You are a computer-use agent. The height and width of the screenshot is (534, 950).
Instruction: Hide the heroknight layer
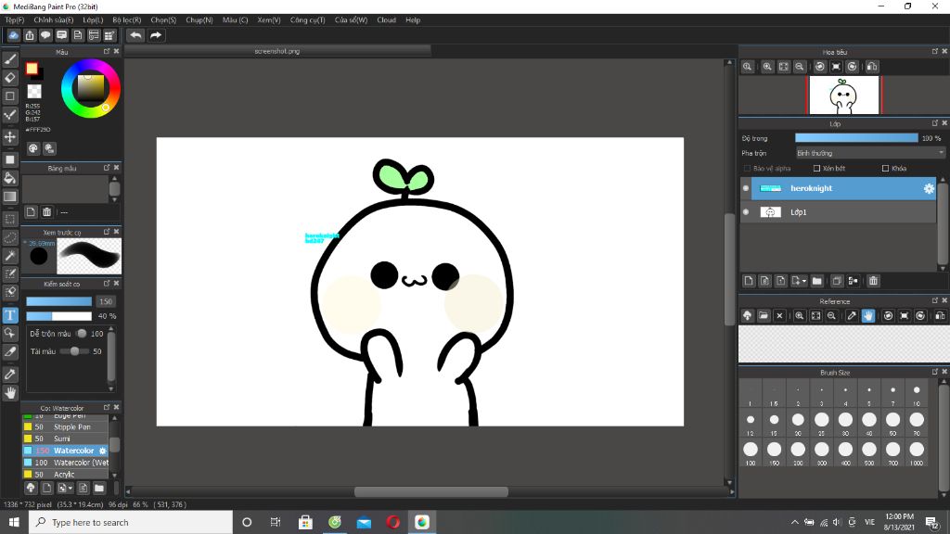tap(746, 188)
